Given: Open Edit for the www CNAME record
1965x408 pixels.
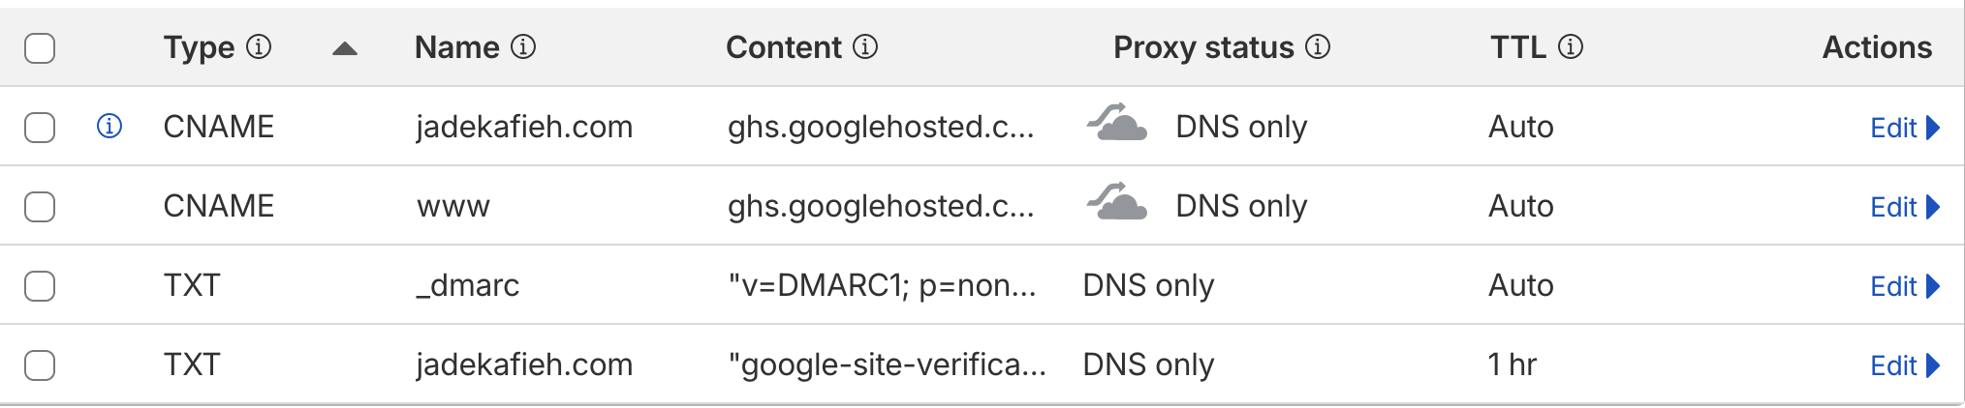Looking at the screenshot, I should [x=1904, y=207].
